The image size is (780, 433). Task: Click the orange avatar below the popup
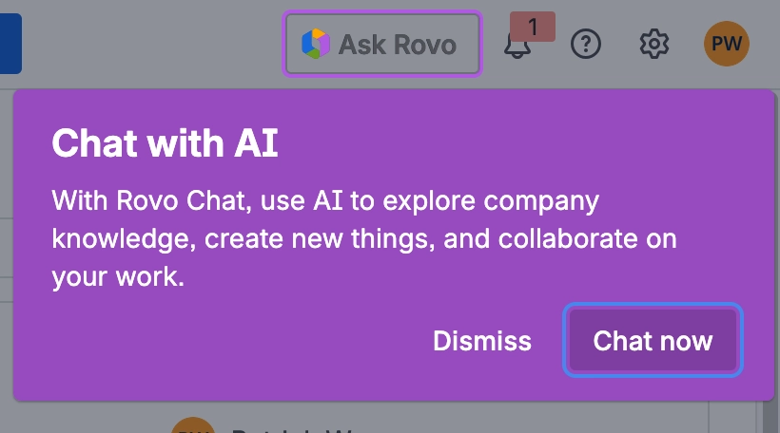(x=193, y=426)
